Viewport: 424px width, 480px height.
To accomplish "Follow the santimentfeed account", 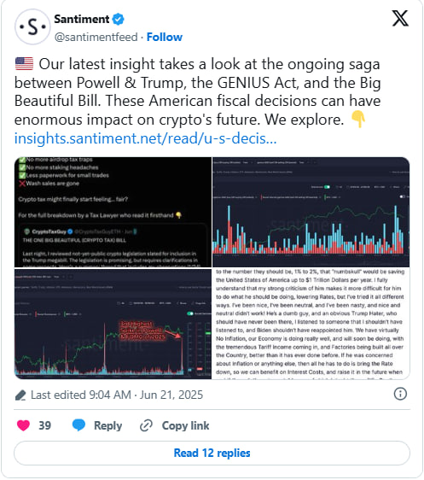I will click(164, 37).
